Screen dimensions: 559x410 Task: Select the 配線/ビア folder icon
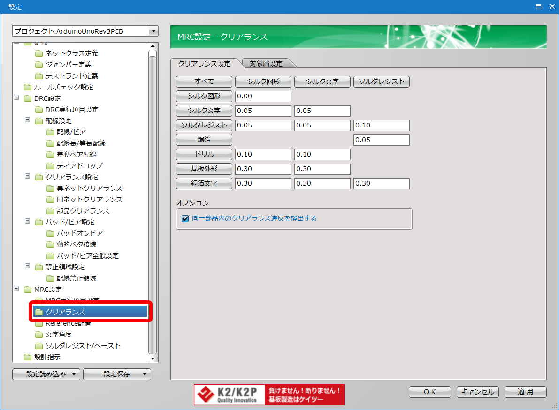coord(50,132)
